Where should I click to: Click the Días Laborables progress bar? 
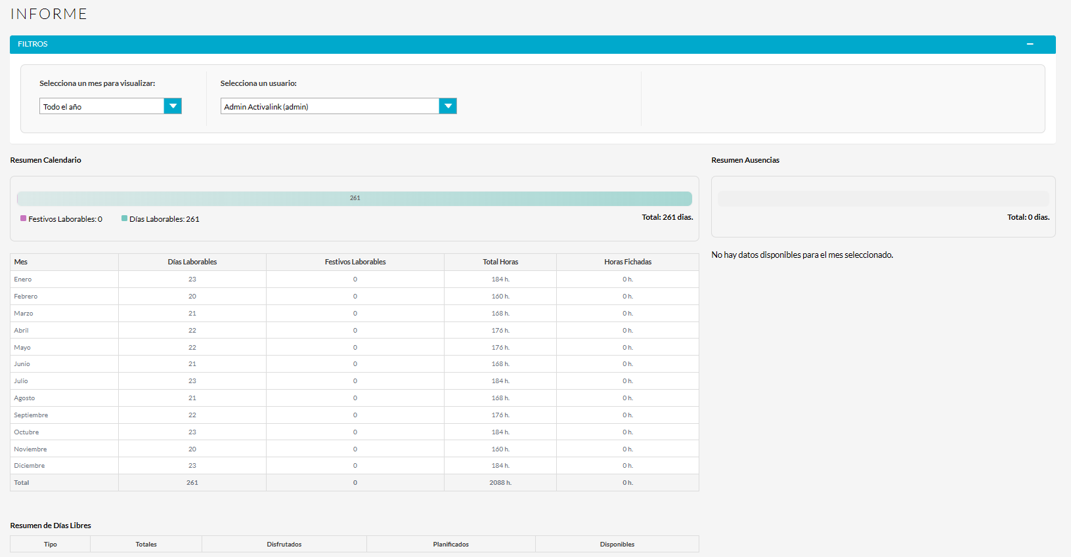click(x=355, y=198)
